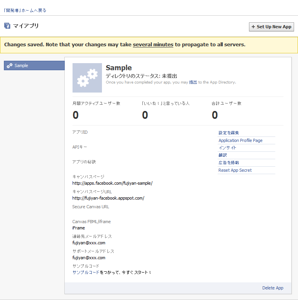Viewport: 298px width, 300px height.
Task: Open the large Sample app gear thumbnail
Action: pyautogui.click(x=87, y=78)
